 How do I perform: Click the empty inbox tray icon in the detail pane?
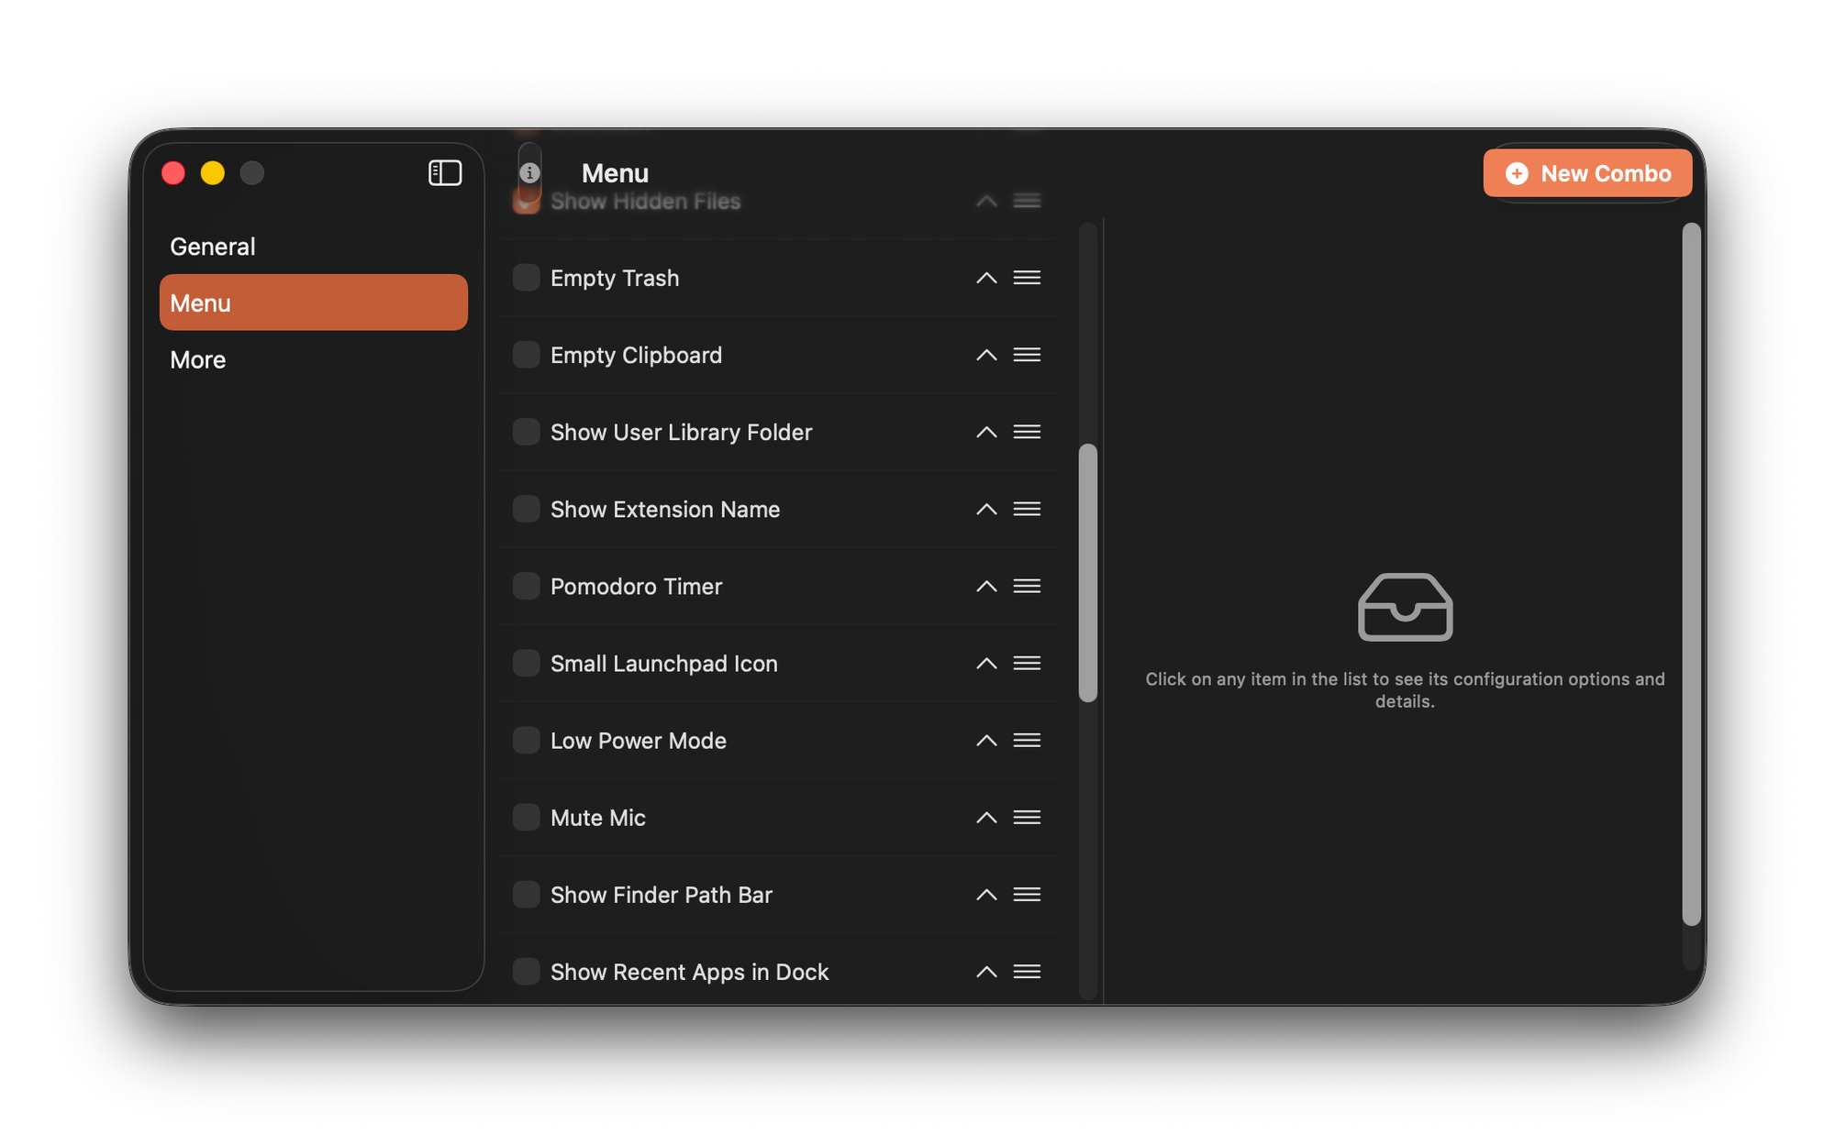coord(1405,607)
